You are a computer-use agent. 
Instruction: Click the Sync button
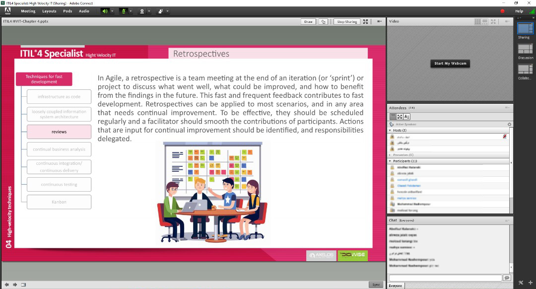tap(376, 285)
